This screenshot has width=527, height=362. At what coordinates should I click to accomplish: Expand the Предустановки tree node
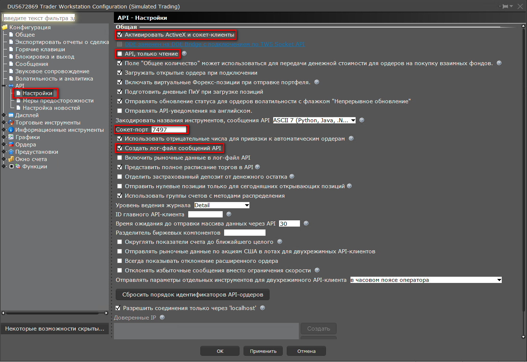click(x=4, y=152)
